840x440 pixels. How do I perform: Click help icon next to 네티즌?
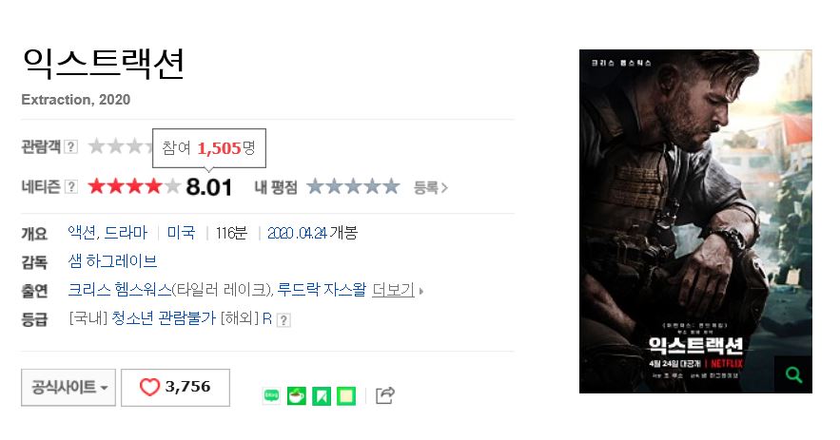click(x=70, y=186)
